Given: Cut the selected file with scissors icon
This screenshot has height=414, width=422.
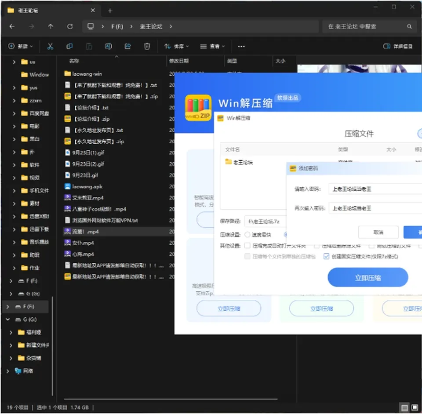Looking at the screenshot, I should (50, 46).
